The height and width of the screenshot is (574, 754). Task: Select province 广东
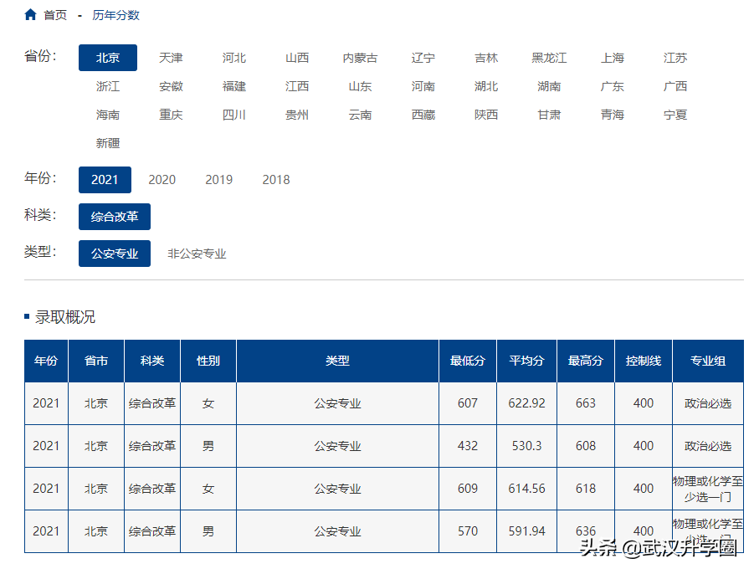click(x=612, y=86)
